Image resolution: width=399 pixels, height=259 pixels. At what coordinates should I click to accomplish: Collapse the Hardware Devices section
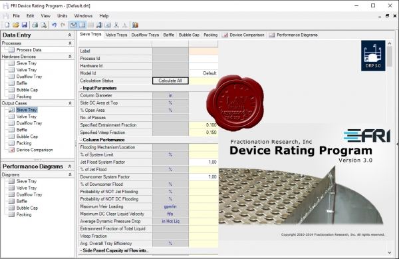(70, 57)
